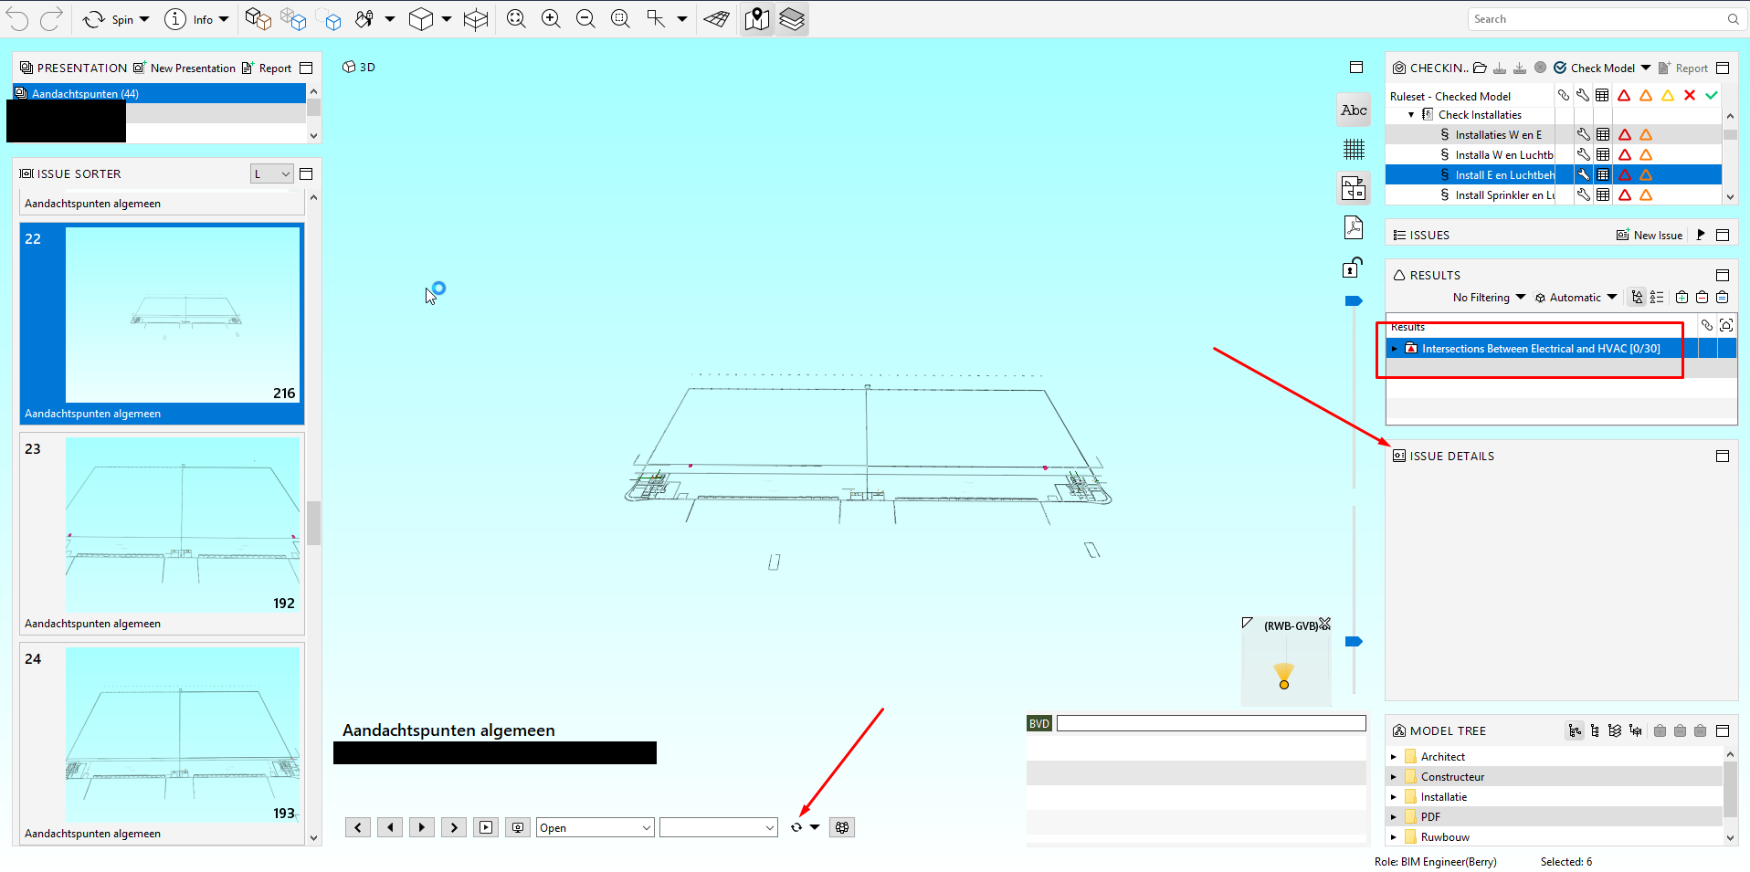The height and width of the screenshot is (872, 1750).
Task: Expand Intersections Between Electrical and HVAC result
Action: tap(1394, 349)
